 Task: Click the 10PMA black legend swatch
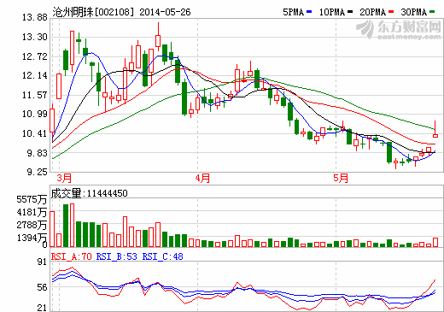[x=350, y=12]
